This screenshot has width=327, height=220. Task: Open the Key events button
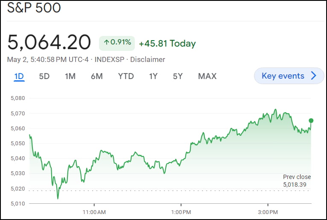point(289,76)
